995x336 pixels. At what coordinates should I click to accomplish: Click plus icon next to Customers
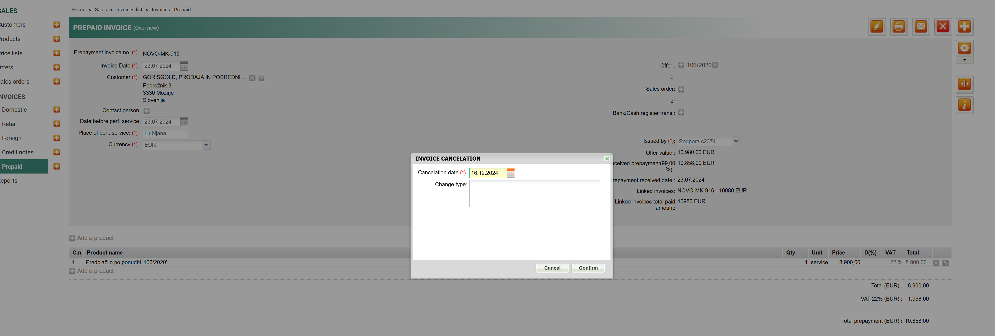tap(56, 25)
